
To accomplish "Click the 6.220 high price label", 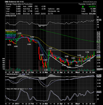I will (x=19, y=33).
